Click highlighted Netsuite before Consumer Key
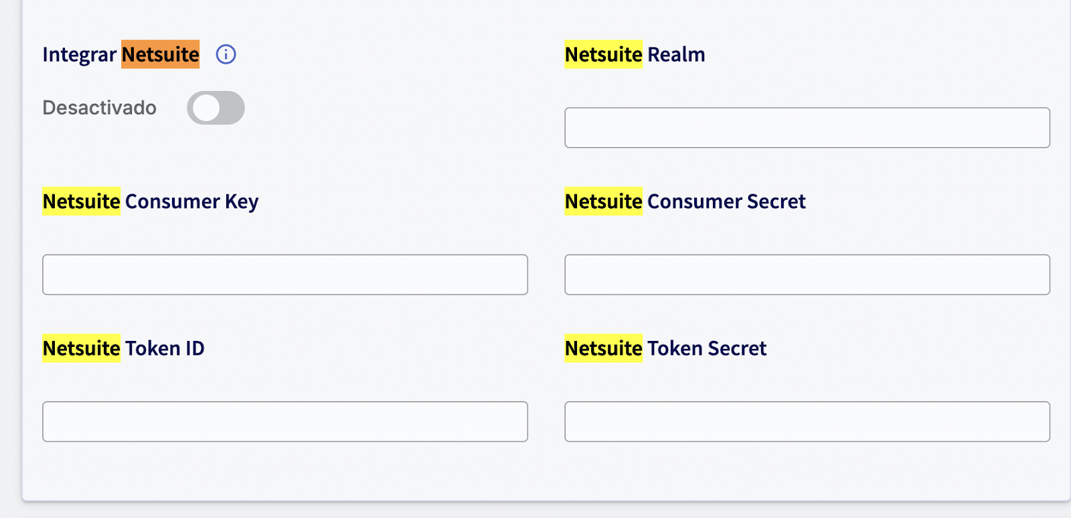Image resolution: width=1071 pixels, height=518 pixels. (81, 202)
